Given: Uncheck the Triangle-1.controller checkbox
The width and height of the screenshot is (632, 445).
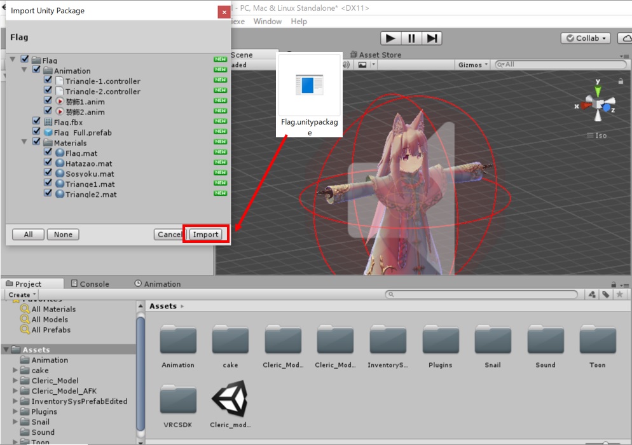Looking at the screenshot, I should click(48, 81).
